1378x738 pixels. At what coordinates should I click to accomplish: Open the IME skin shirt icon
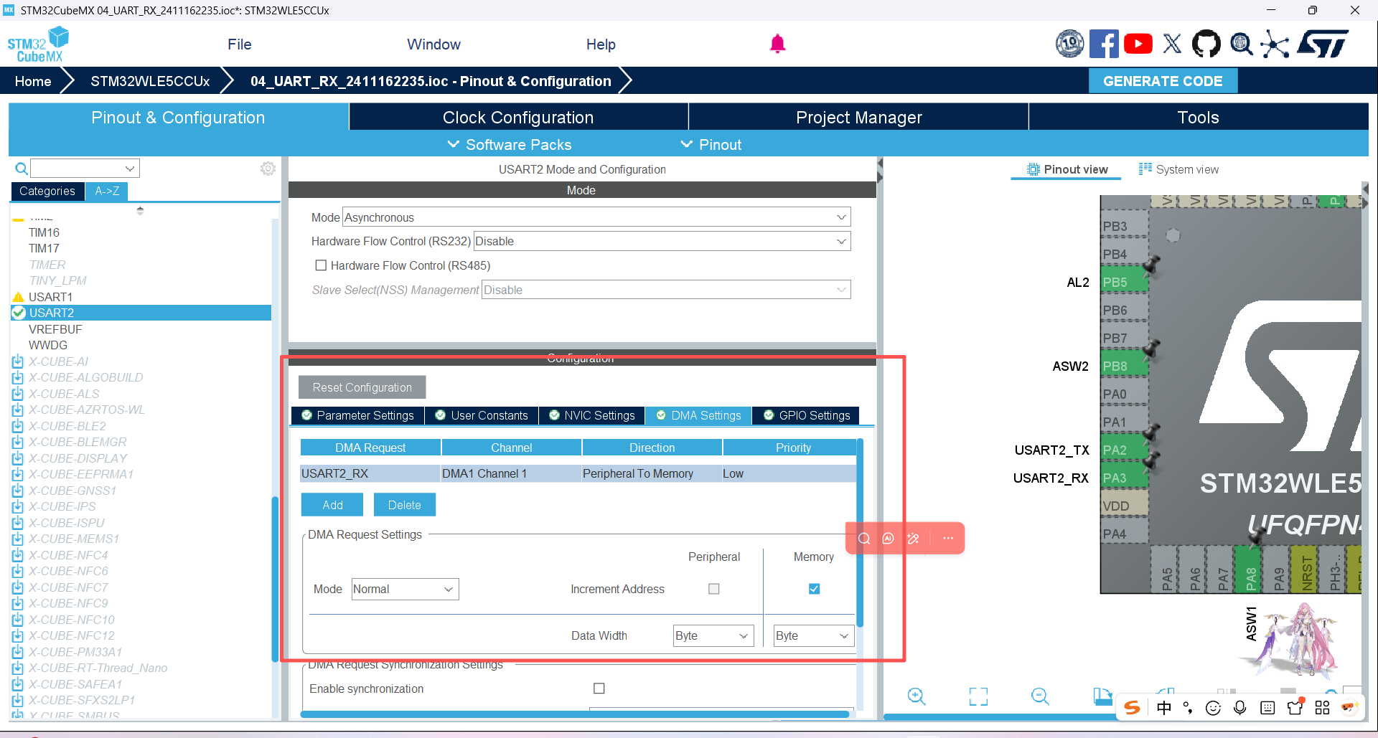[x=1295, y=708]
